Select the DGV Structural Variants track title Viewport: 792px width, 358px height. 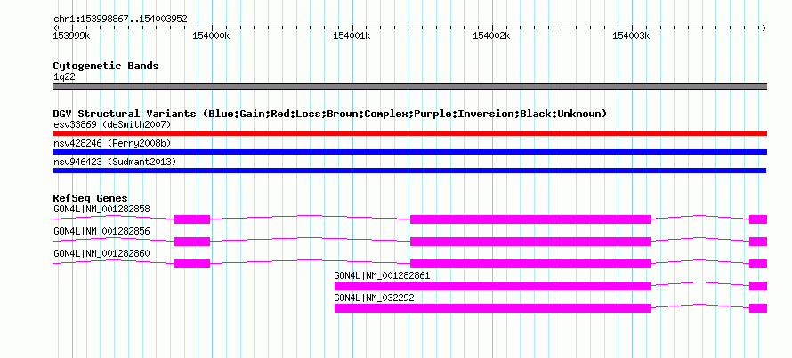[329, 114]
